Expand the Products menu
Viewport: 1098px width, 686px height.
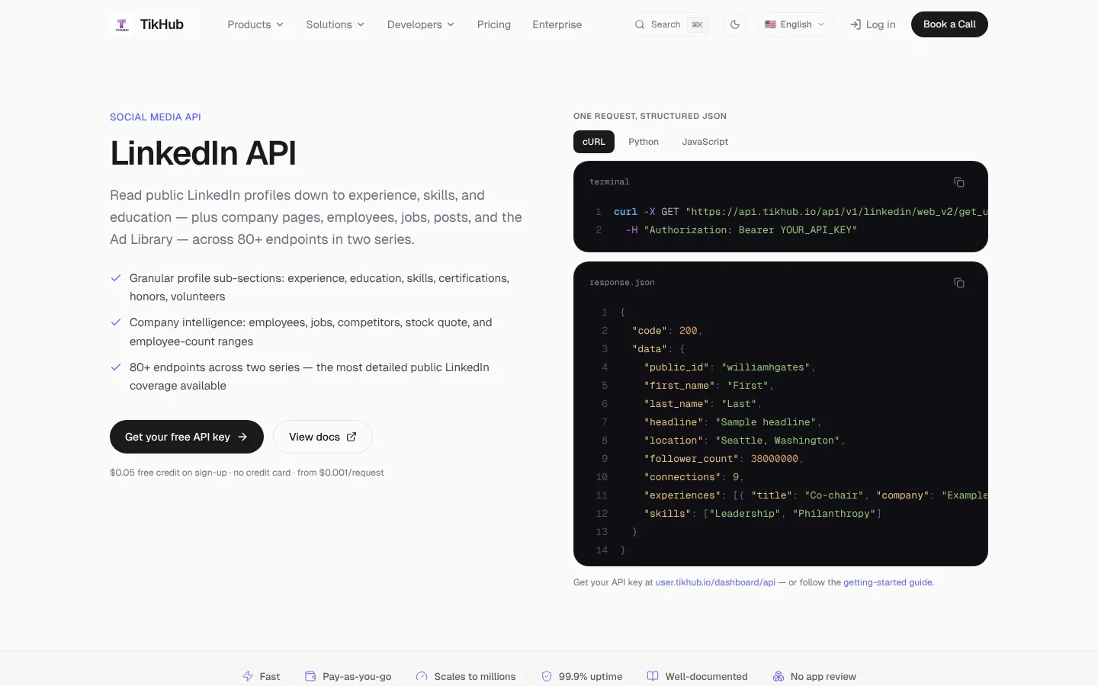coord(255,24)
